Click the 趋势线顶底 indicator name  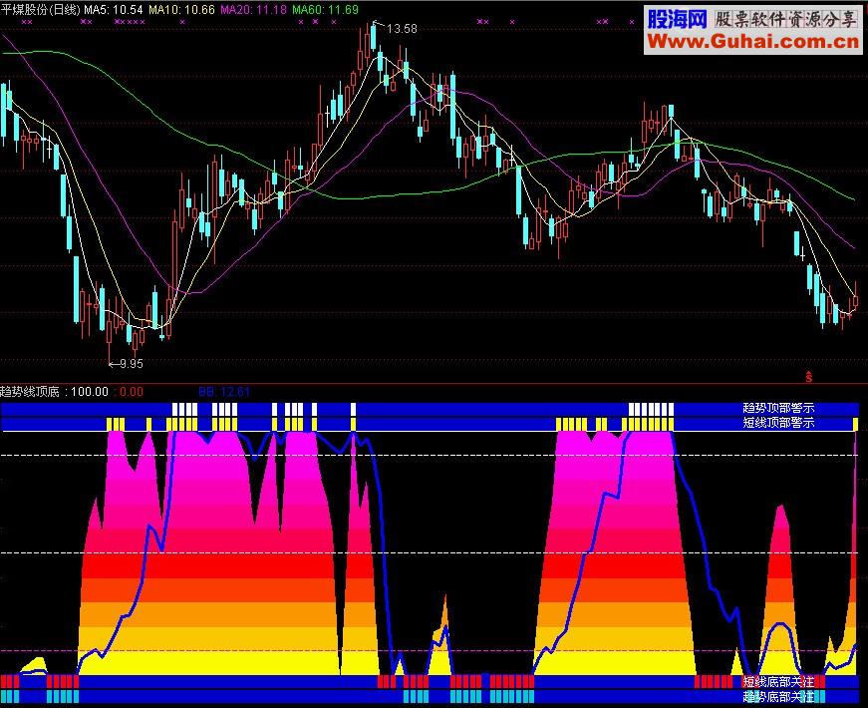30,392
